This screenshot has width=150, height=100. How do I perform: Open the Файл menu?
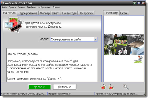tap(4, 7)
